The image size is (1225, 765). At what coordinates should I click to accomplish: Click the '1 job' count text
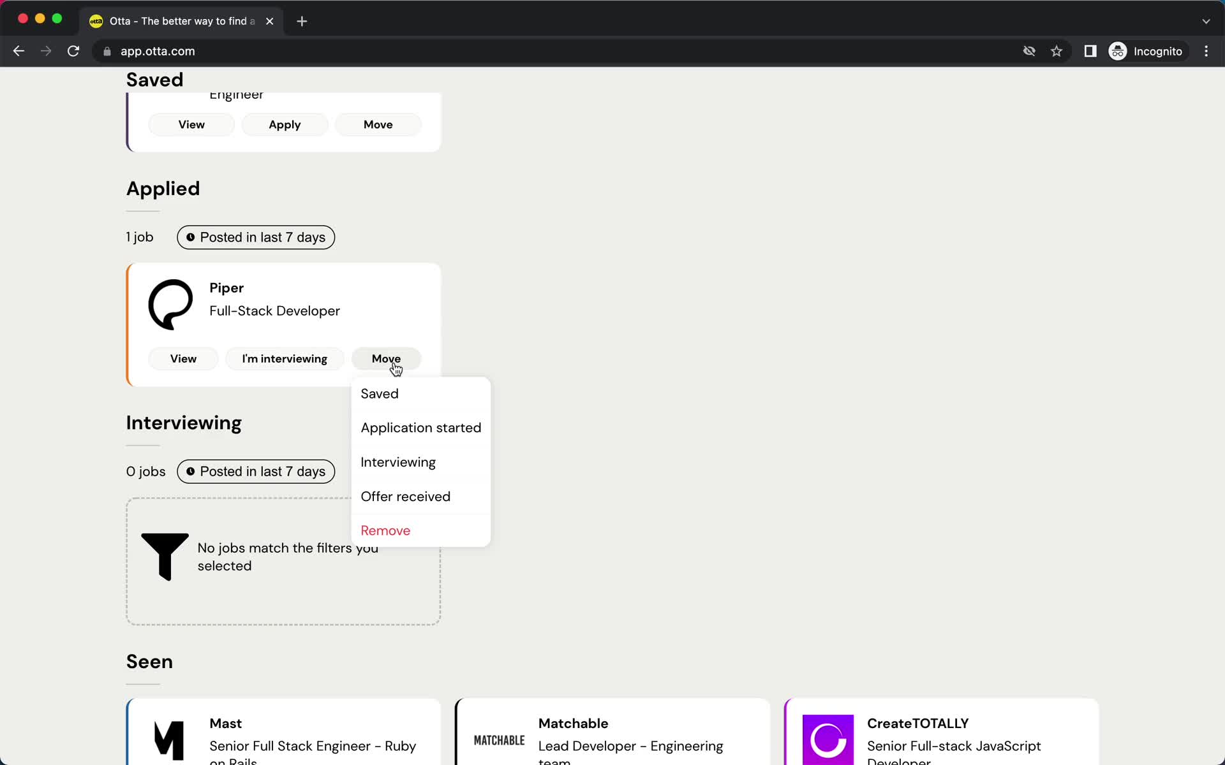pyautogui.click(x=140, y=237)
